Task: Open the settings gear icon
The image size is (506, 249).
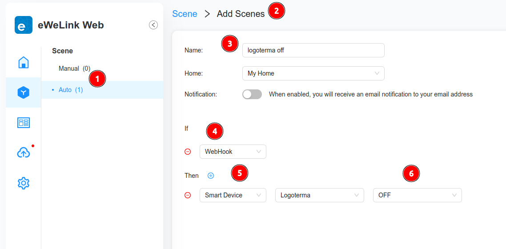Action: (24, 183)
